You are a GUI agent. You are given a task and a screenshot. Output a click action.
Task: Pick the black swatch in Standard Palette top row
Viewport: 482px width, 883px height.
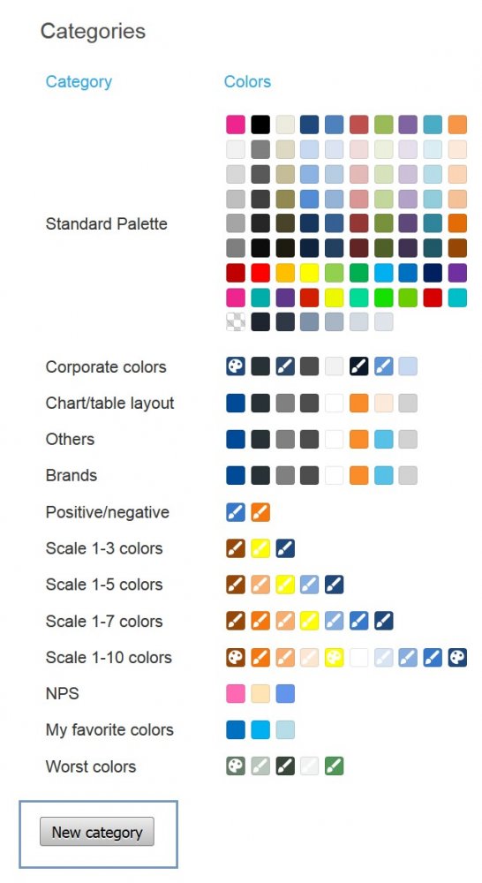coord(260,125)
